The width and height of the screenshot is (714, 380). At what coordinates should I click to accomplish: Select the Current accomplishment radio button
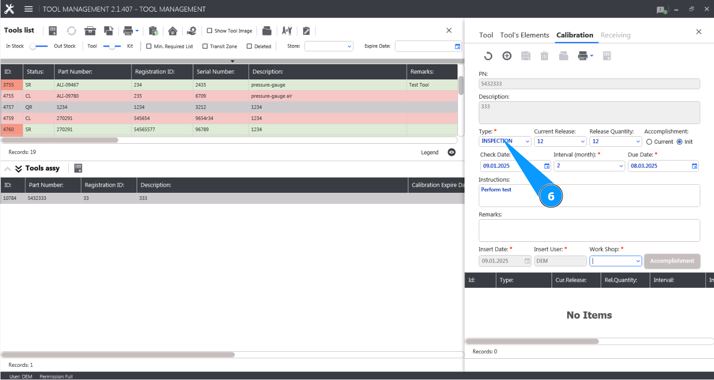[x=649, y=142]
